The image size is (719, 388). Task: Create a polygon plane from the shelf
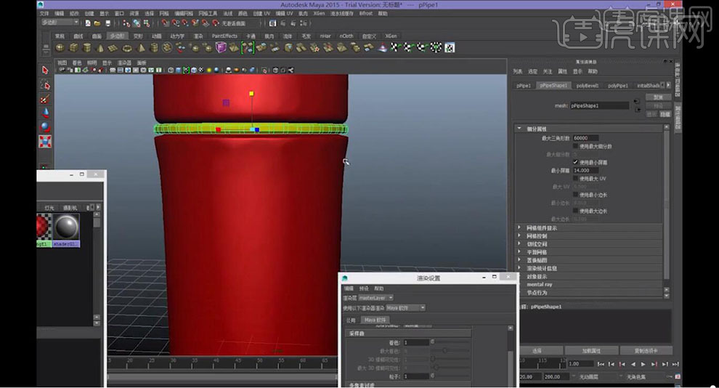click(113, 48)
